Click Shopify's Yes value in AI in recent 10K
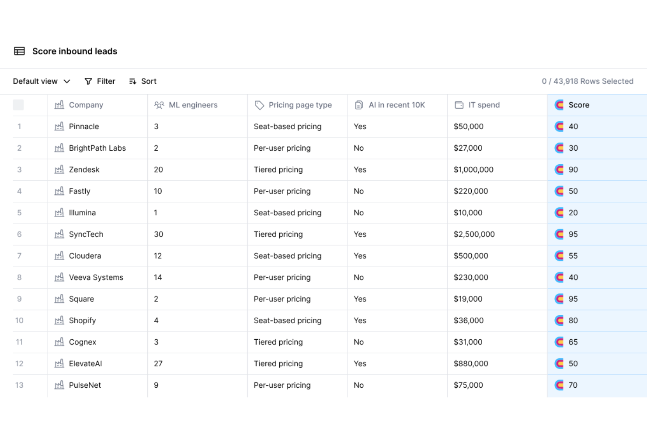This screenshot has width=647, height=431. pyautogui.click(x=360, y=321)
